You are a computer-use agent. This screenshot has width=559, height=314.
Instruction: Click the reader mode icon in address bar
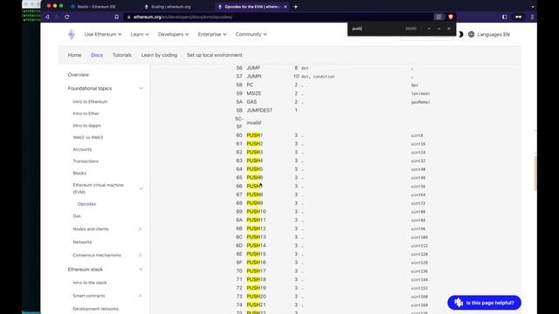438,17
